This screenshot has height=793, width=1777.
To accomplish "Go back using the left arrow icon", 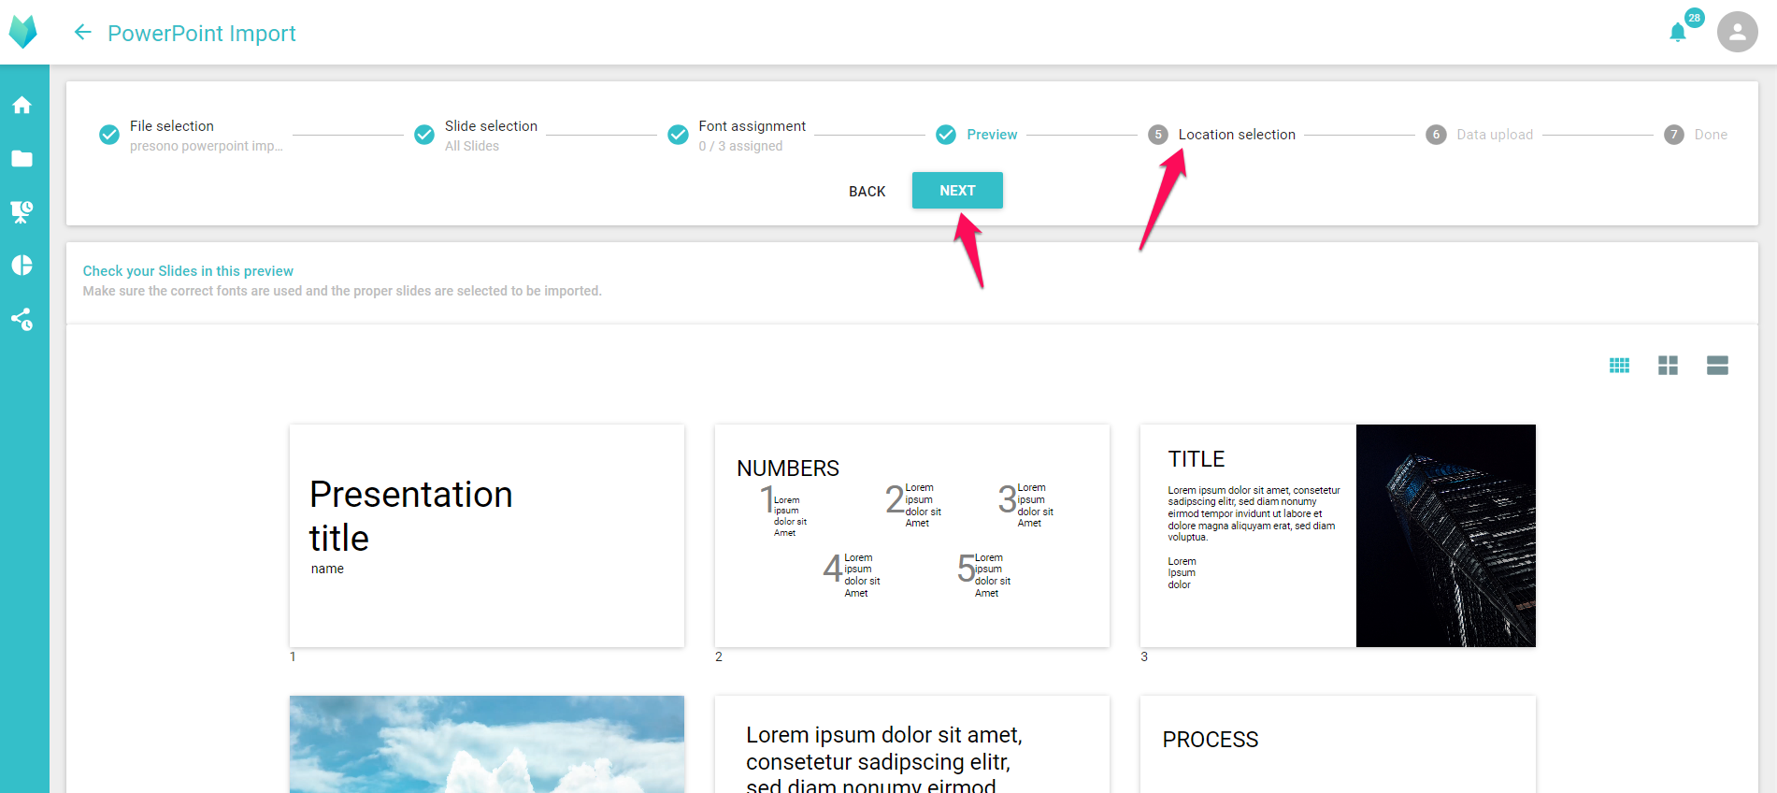I will (82, 33).
